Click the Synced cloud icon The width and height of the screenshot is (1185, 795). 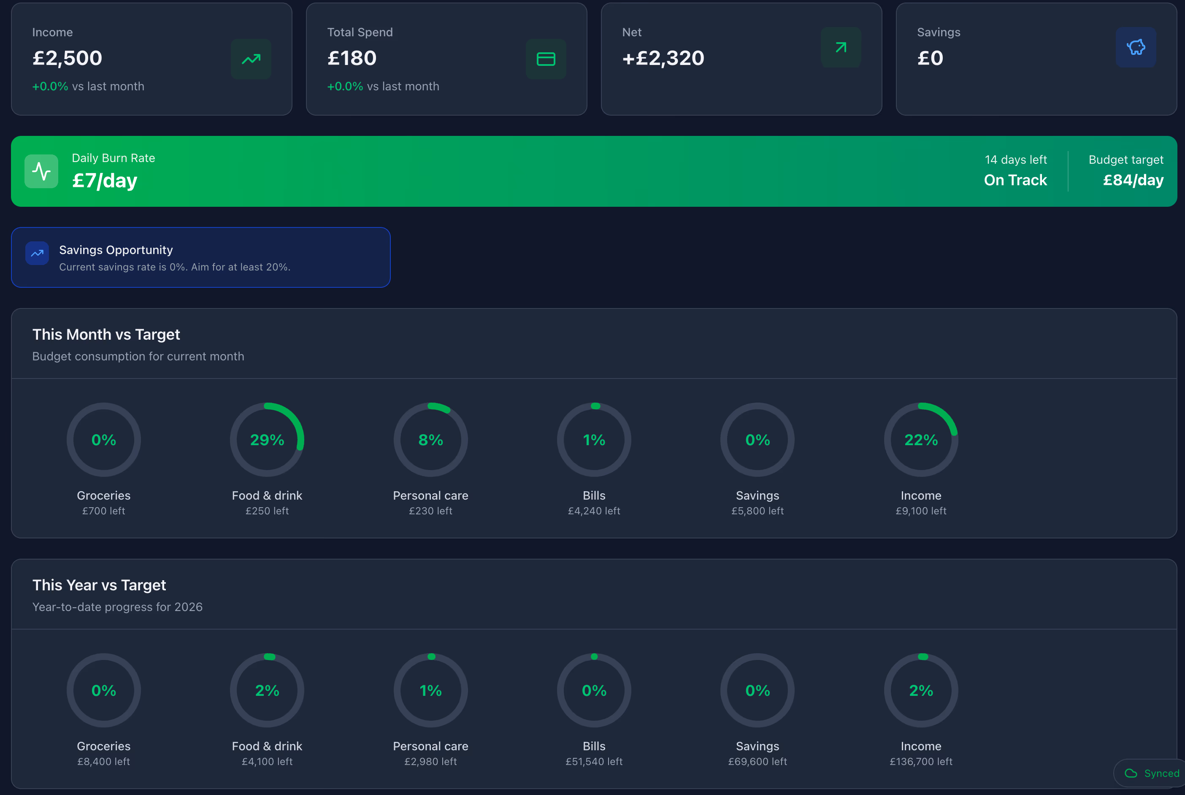[1131, 773]
